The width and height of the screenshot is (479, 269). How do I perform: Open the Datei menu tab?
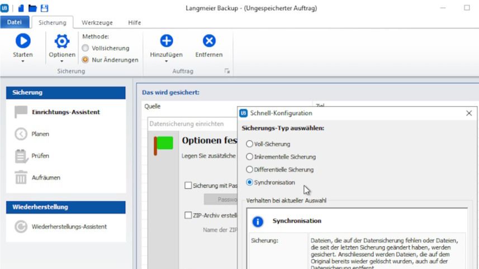tap(15, 22)
